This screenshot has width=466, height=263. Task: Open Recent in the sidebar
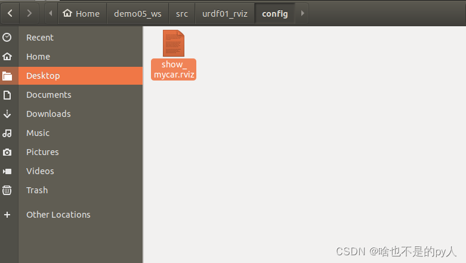coord(40,38)
